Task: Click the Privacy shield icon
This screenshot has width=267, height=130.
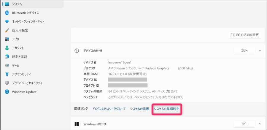Action: [7, 83]
